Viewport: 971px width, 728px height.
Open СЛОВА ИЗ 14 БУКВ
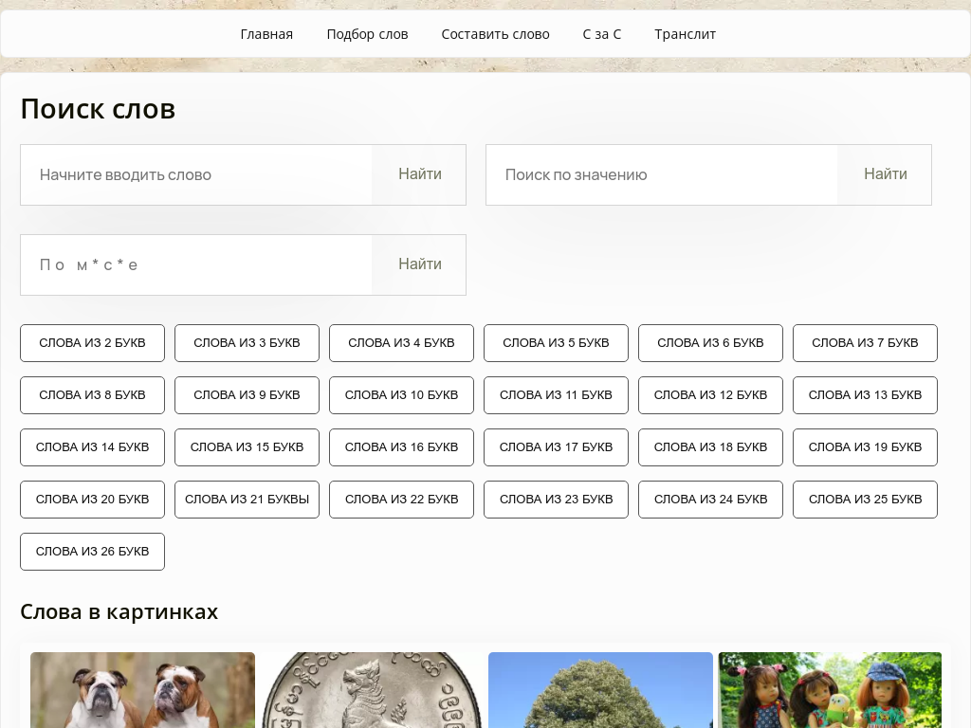[92, 447]
